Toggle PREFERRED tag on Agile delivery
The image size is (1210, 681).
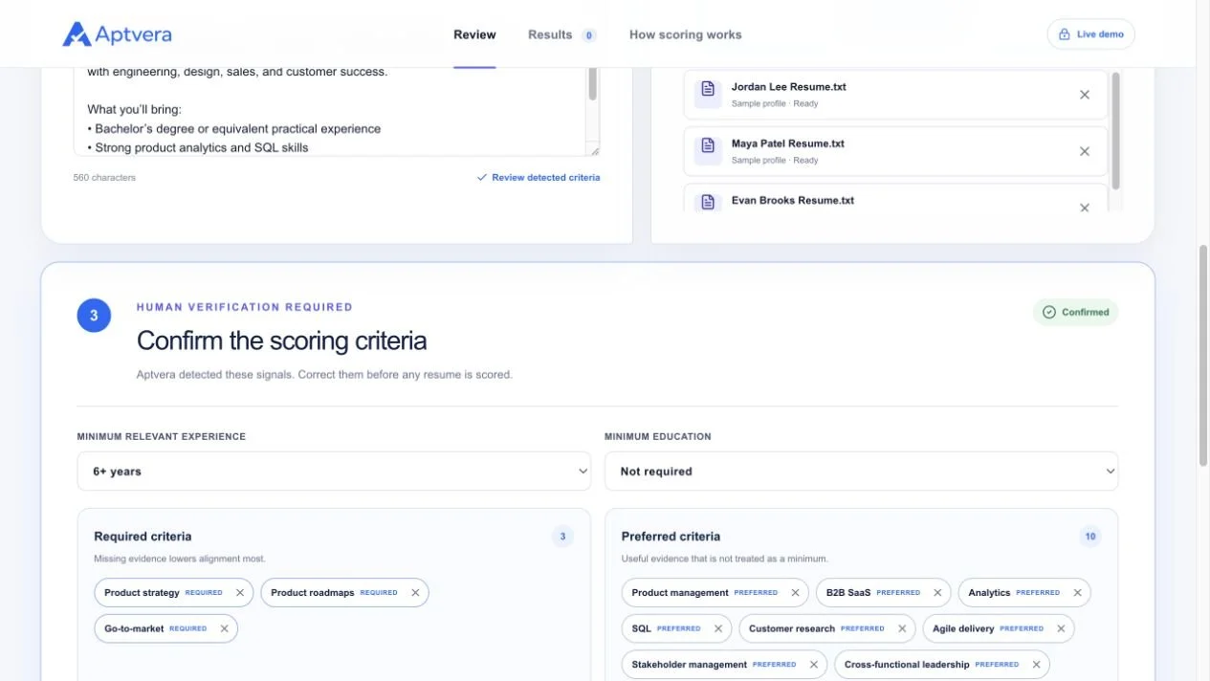tap(1022, 628)
